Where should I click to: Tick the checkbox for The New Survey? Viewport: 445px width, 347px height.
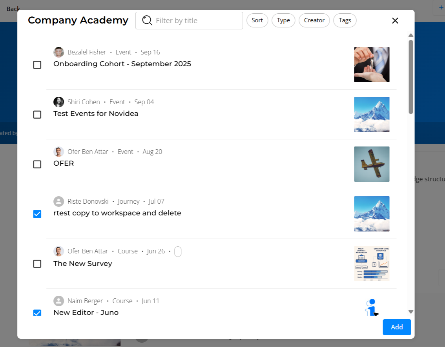point(37,264)
